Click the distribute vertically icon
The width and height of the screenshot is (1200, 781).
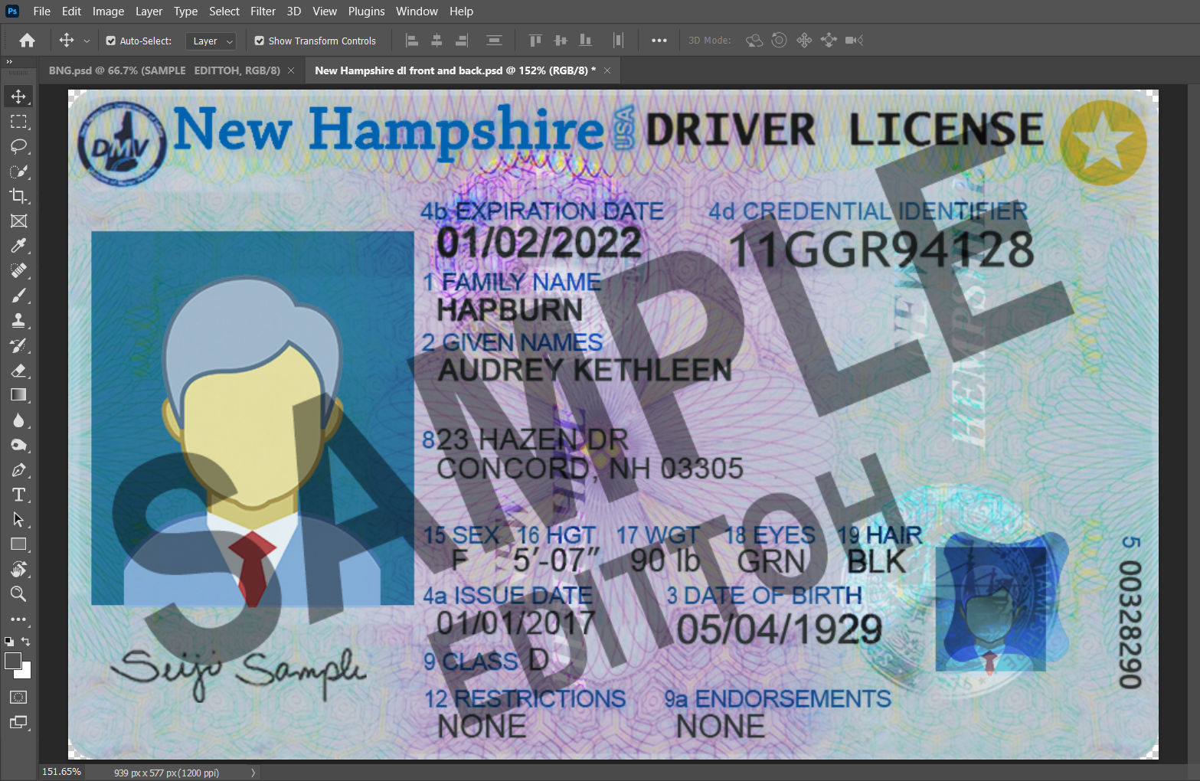(495, 41)
